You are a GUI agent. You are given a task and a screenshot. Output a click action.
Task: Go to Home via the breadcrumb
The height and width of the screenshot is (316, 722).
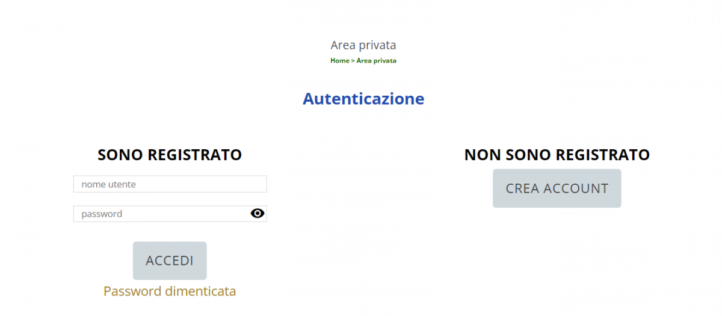click(x=339, y=61)
